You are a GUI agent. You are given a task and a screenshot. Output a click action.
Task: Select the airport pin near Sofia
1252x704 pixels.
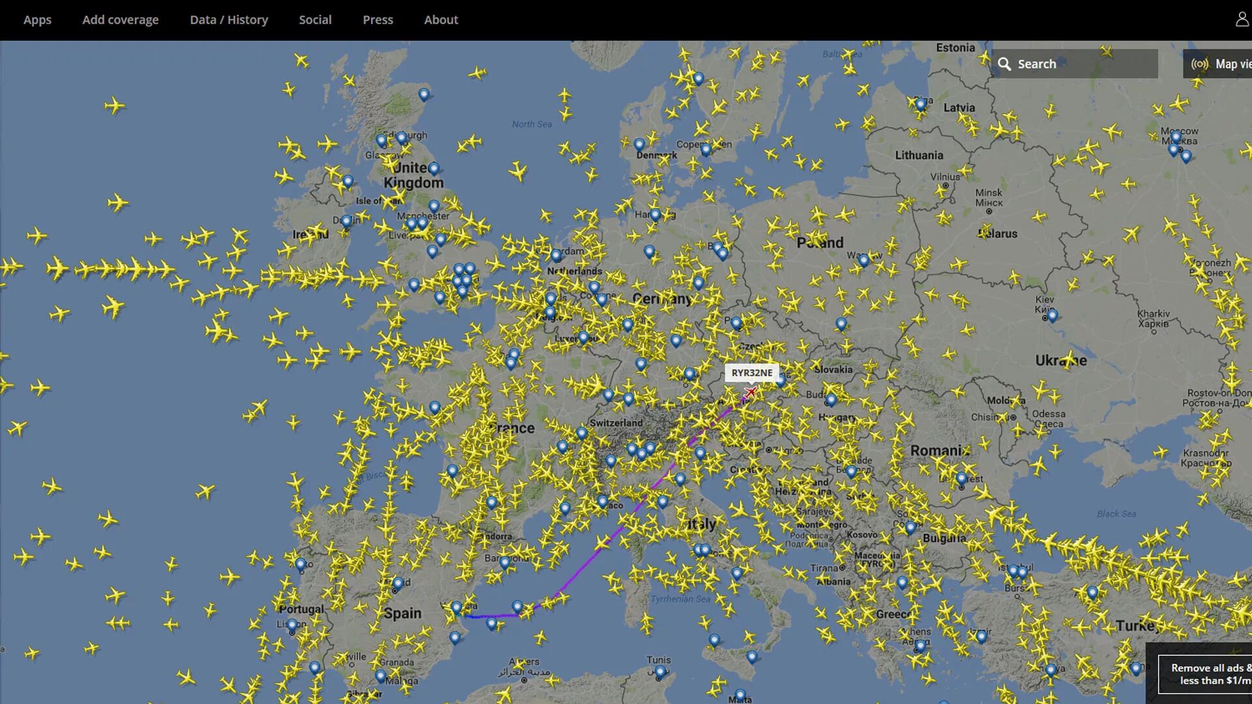pos(910,527)
